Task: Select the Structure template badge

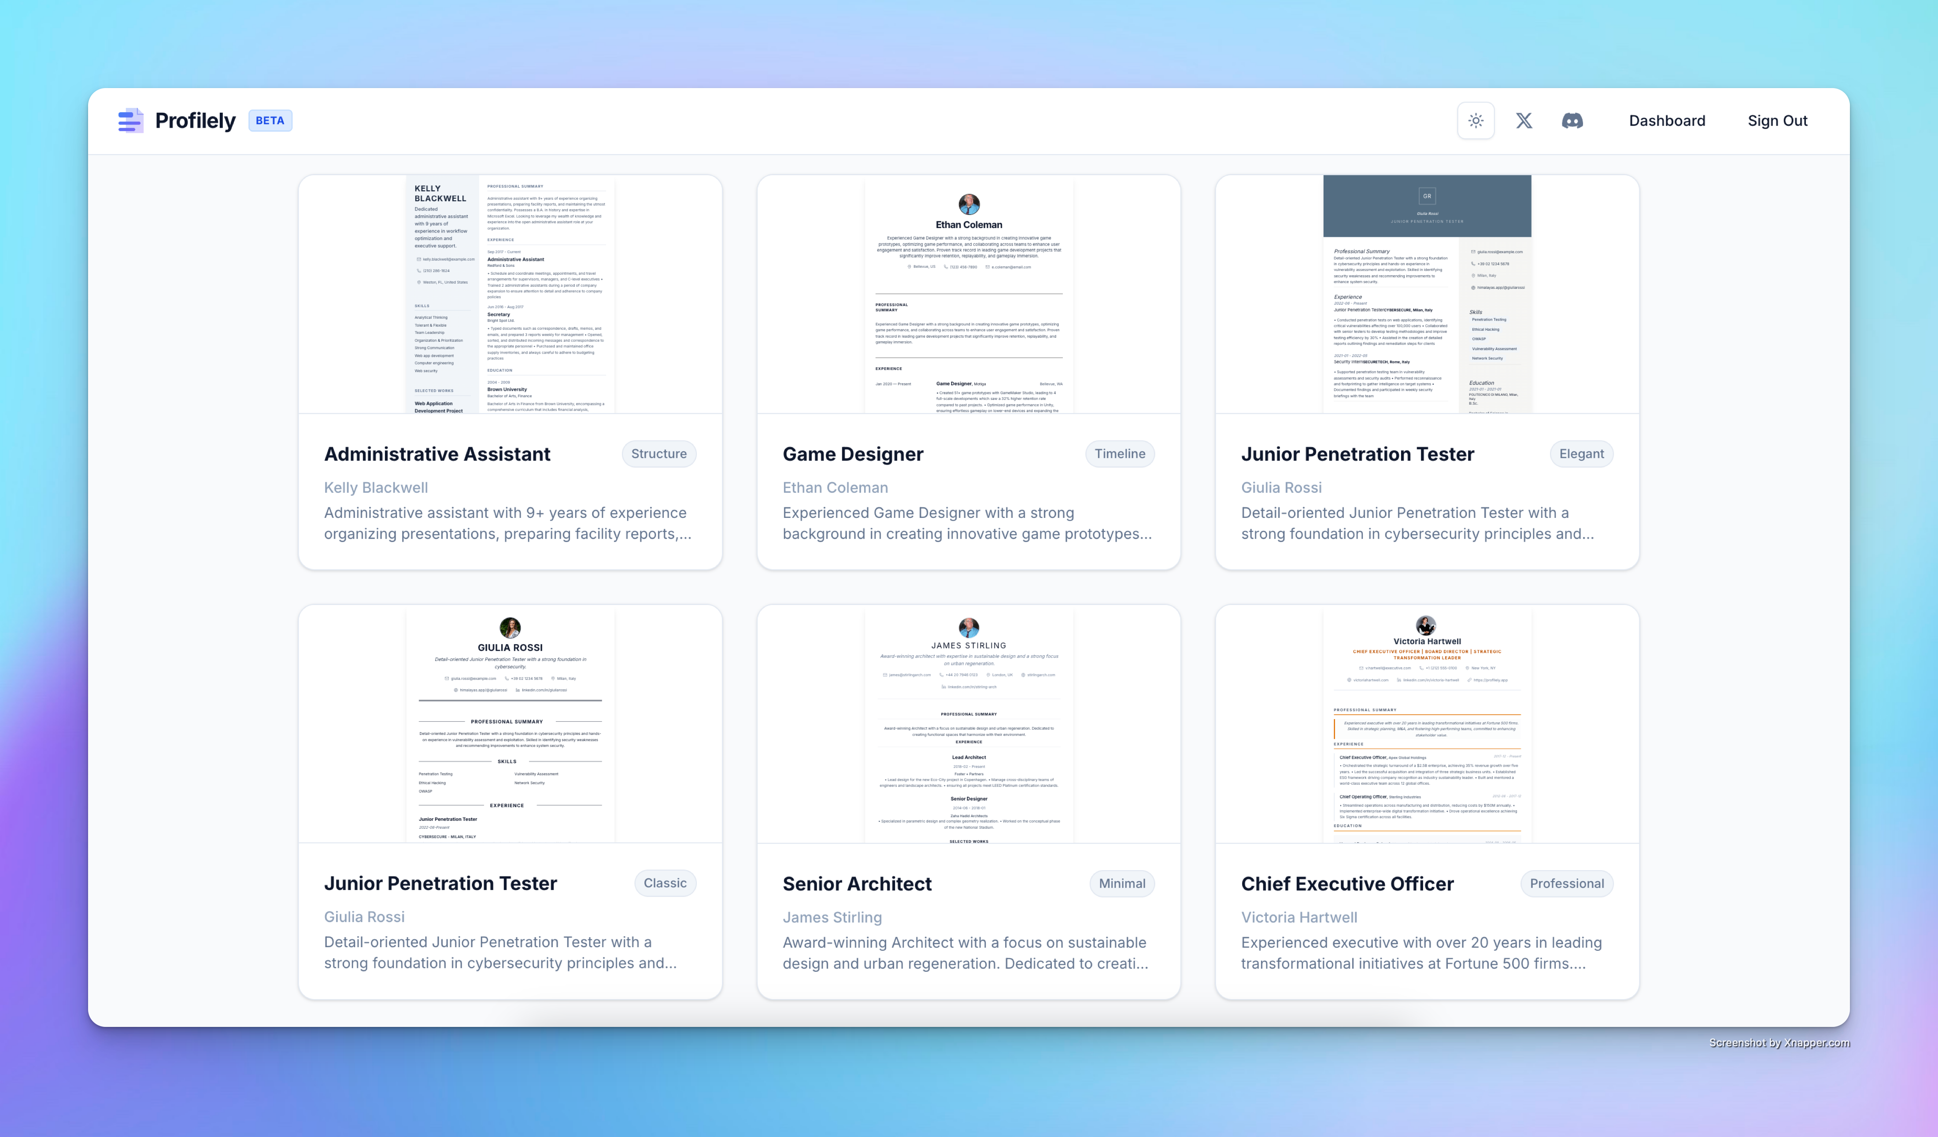Action: [x=659, y=454]
